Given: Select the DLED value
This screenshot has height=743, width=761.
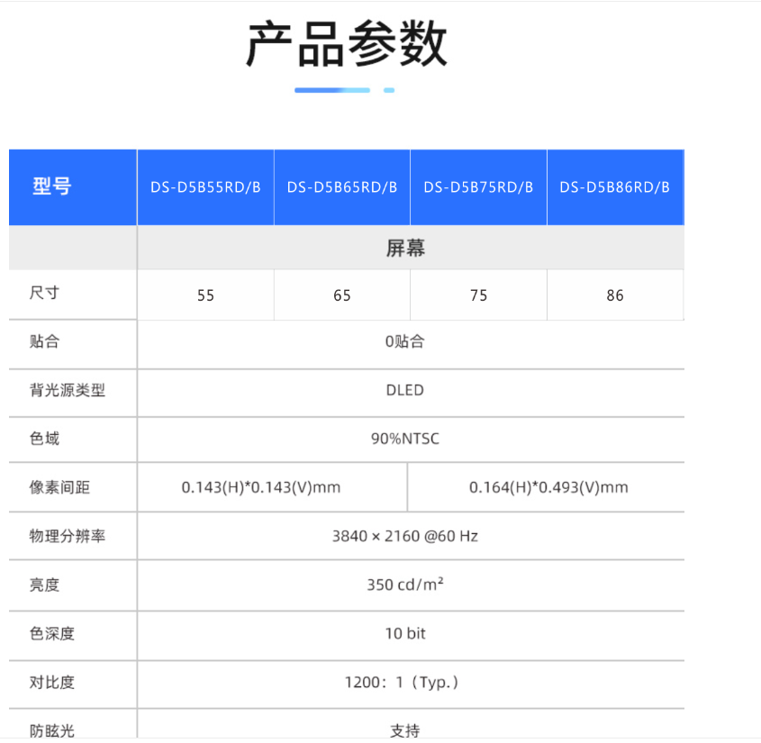Looking at the screenshot, I should tap(404, 390).
